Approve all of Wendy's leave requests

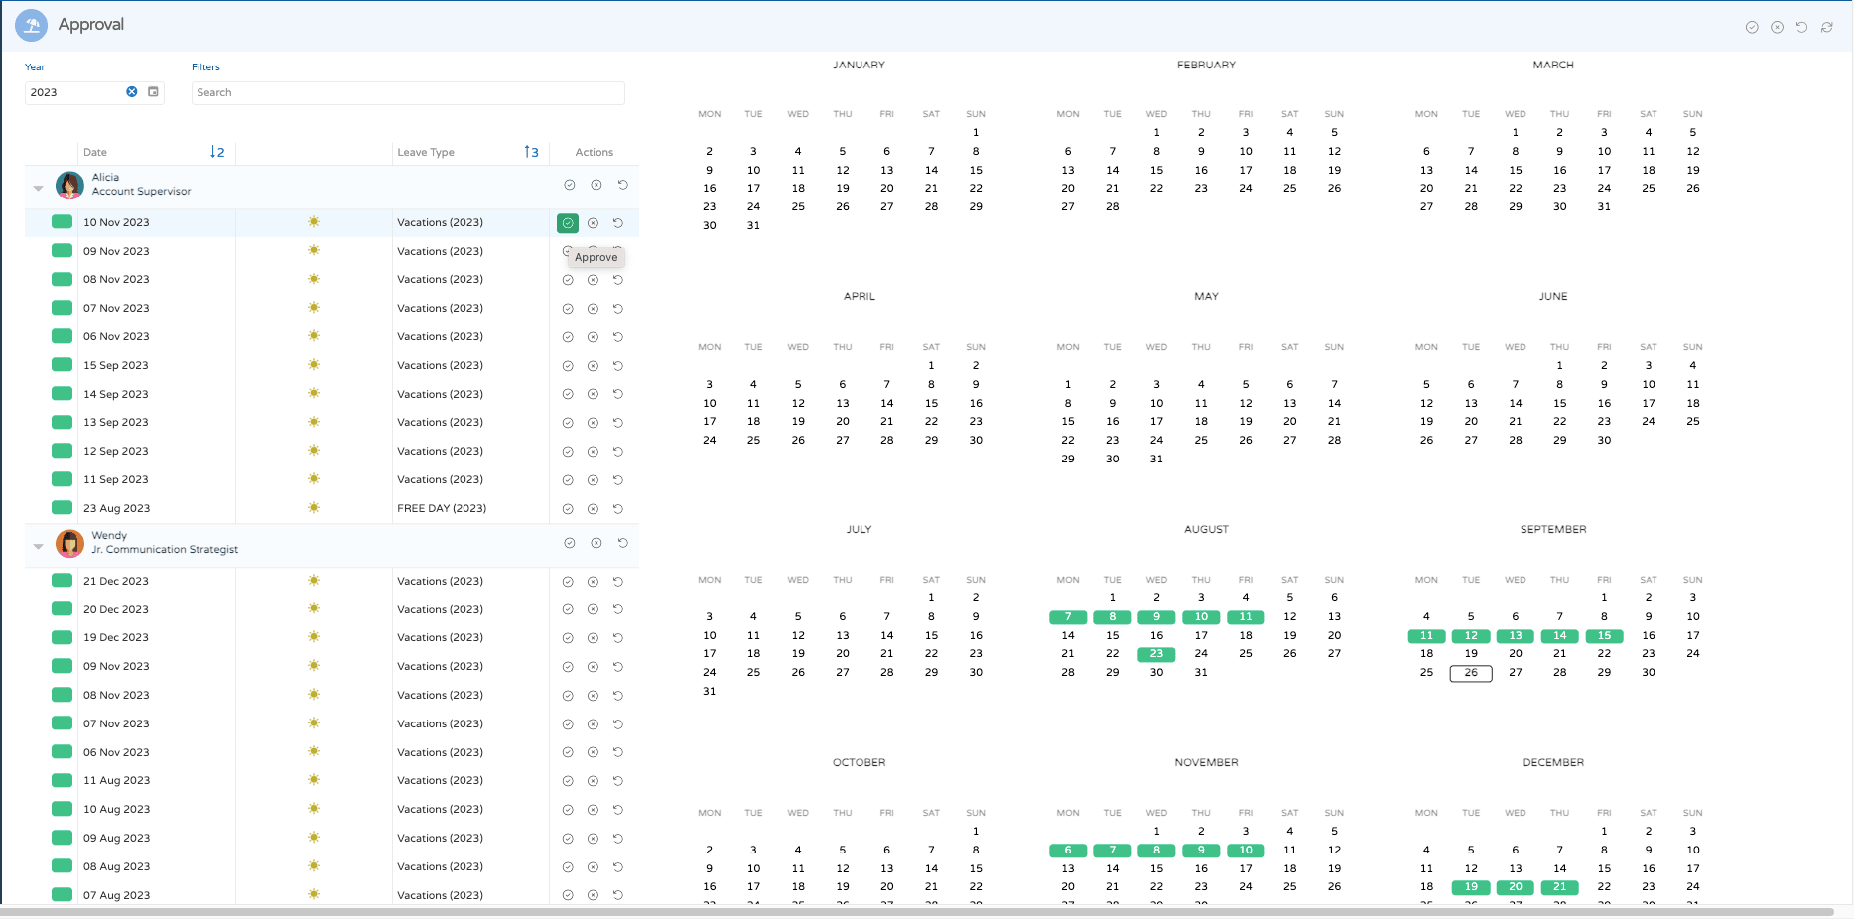(x=570, y=543)
